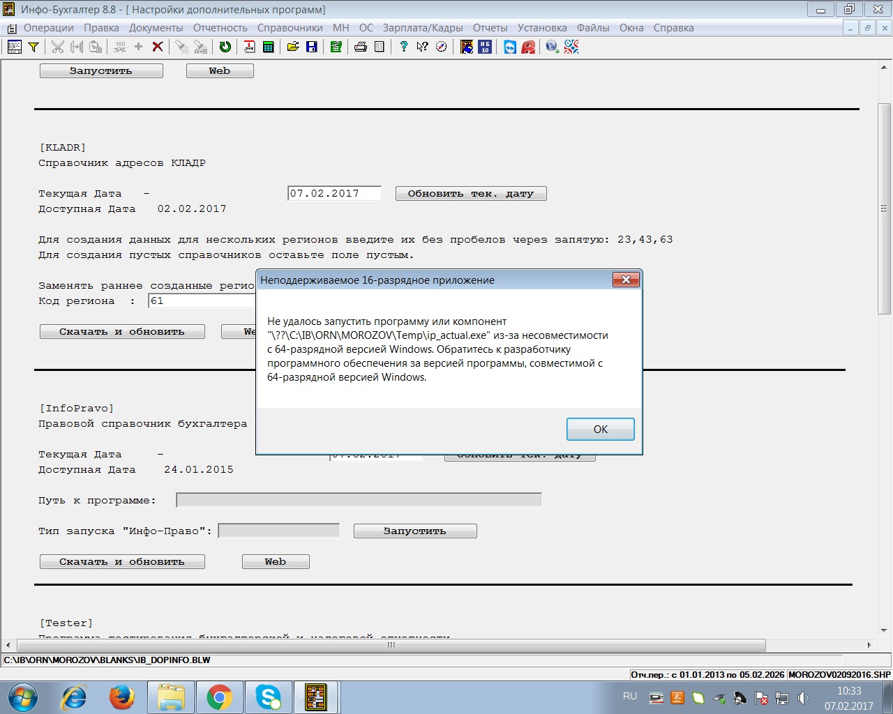Click the KLADR Обновить тек. дату button
The width and height of the screenshot is (893, 714).
click(x=470, y=194)
